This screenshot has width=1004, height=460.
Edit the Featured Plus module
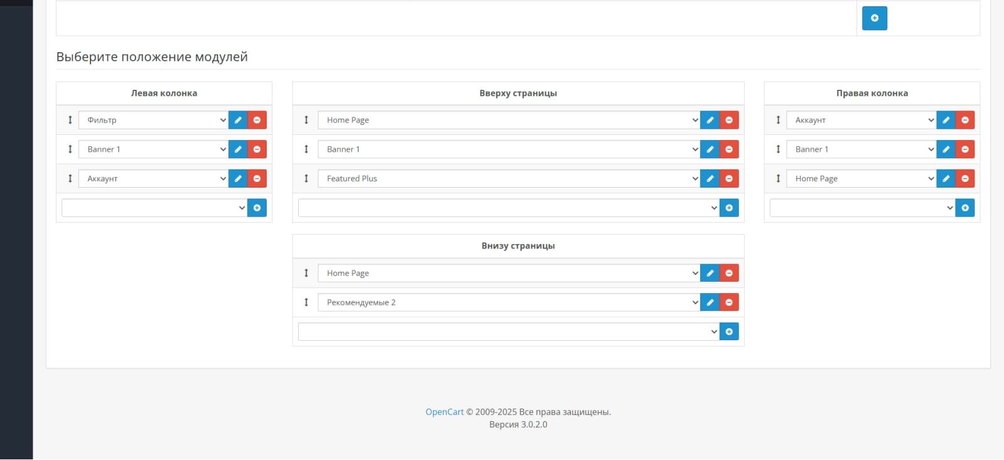[710, 179]
